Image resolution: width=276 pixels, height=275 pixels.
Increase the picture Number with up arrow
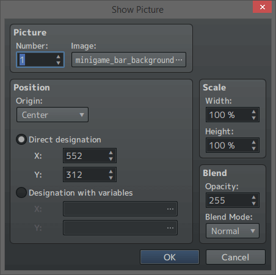(x=59, y=57)
